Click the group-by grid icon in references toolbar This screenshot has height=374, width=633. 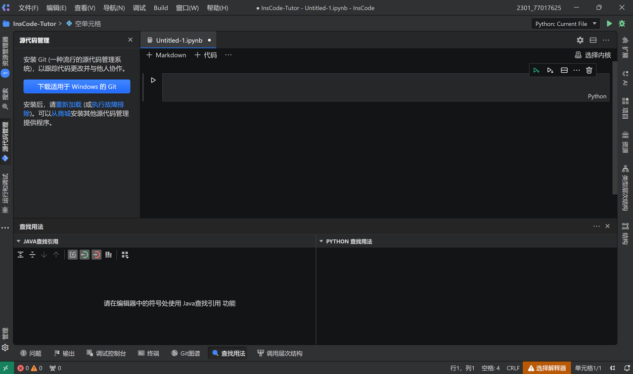pyautogui.click(x=125, y=255)
